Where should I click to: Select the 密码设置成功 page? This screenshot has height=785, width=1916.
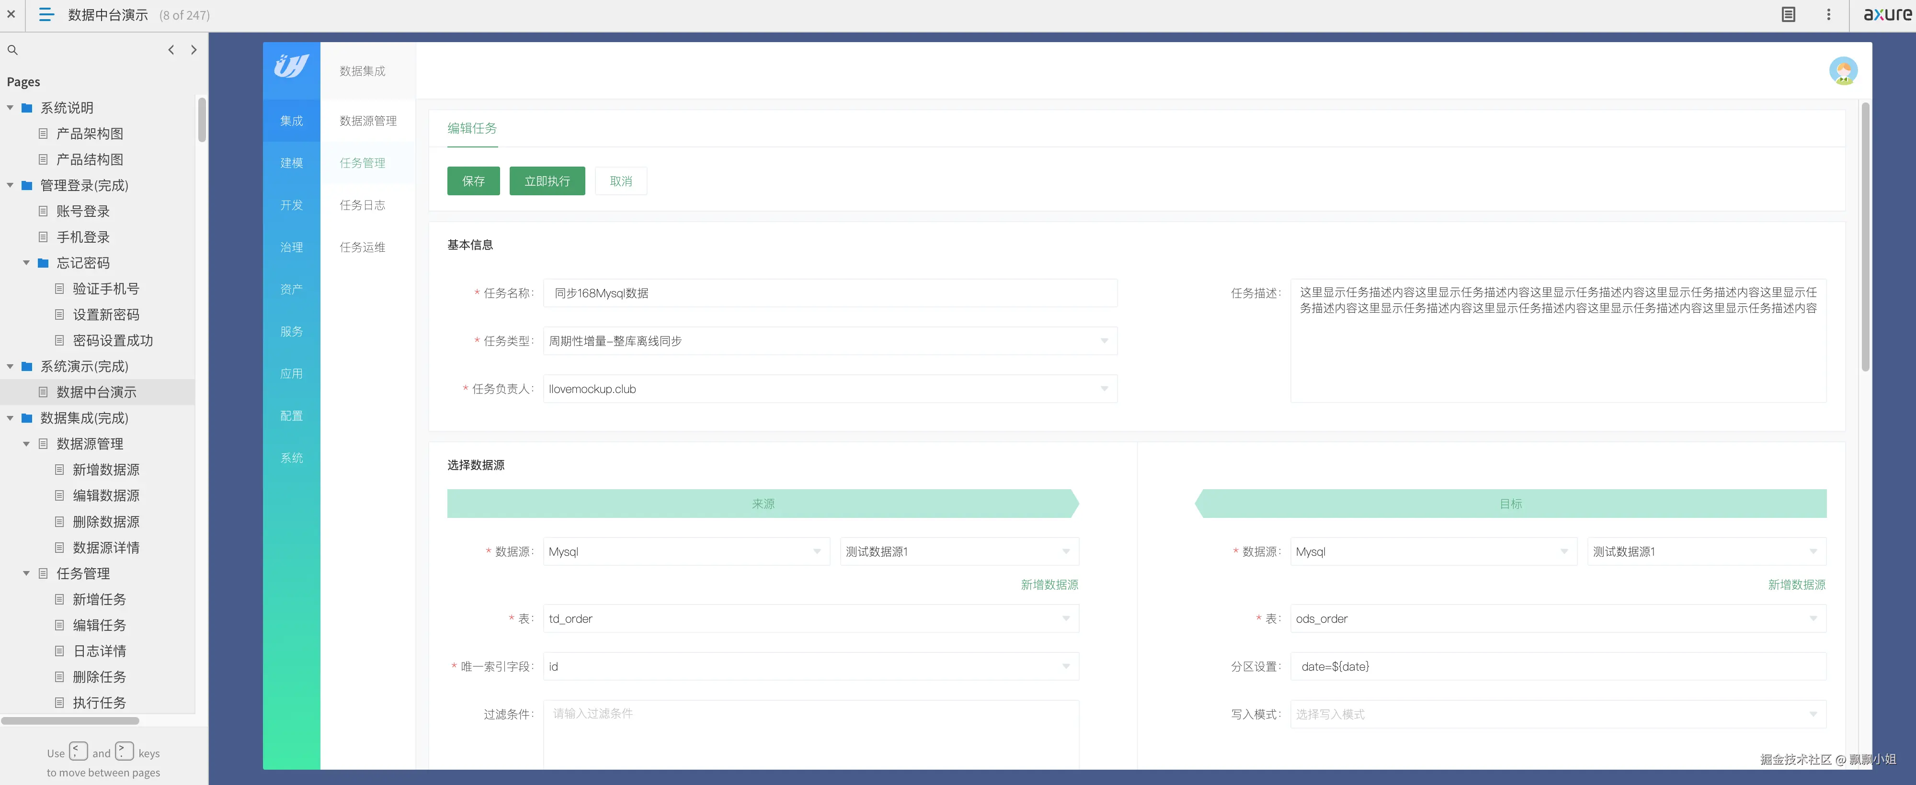coord(112,340)
